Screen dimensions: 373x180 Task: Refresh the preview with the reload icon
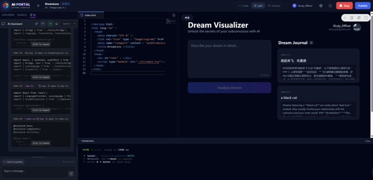tap(359, 18)
